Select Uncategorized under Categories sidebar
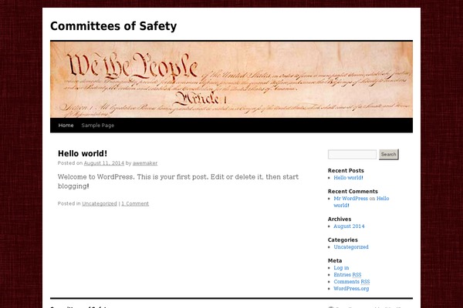The width and height of the screenshot is (463, 308). [351, 247]
